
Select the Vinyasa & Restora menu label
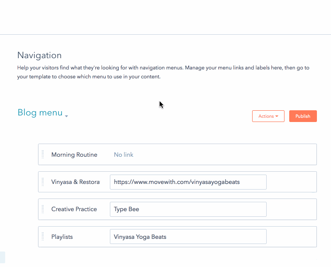click(x=75, y=182)
